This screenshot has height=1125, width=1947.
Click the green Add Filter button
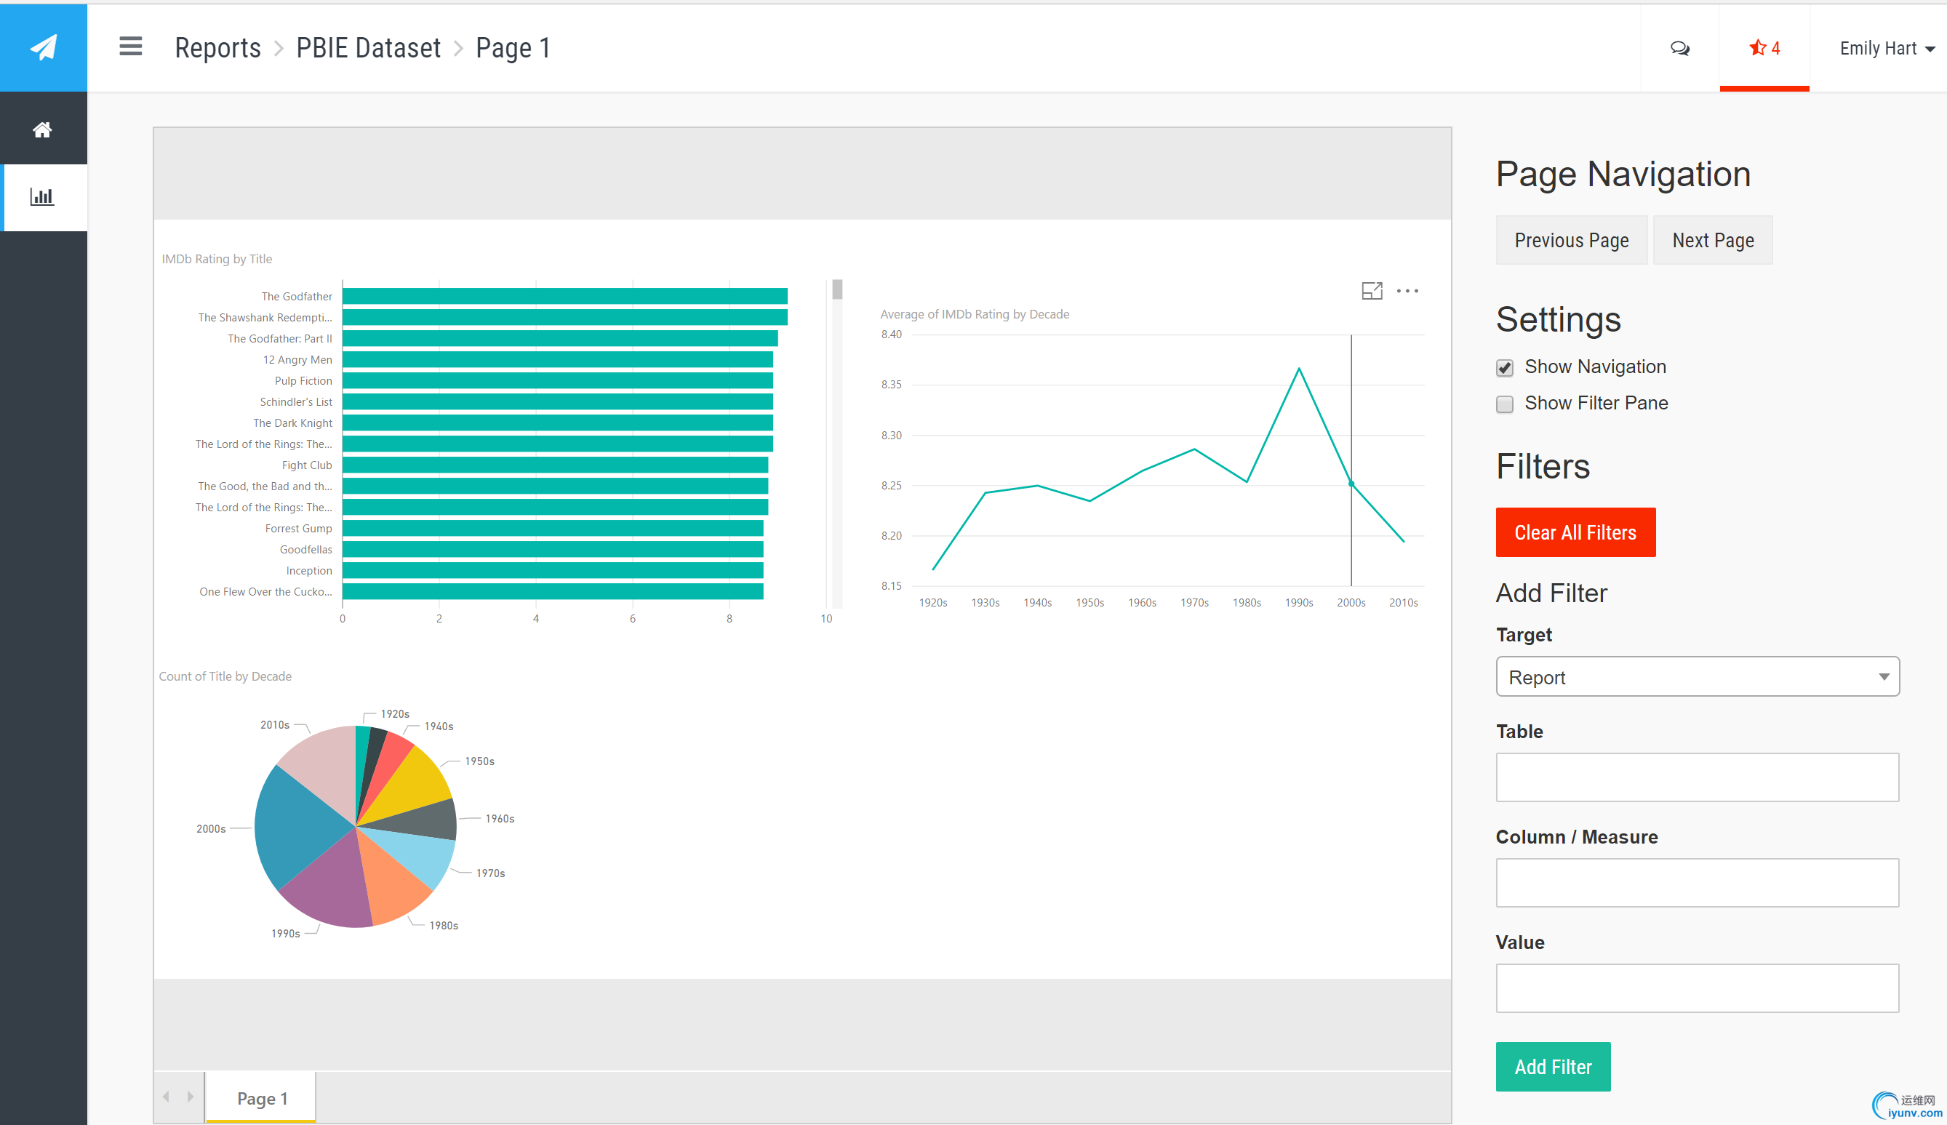pyautogui.click(x=1552, y=1066)
